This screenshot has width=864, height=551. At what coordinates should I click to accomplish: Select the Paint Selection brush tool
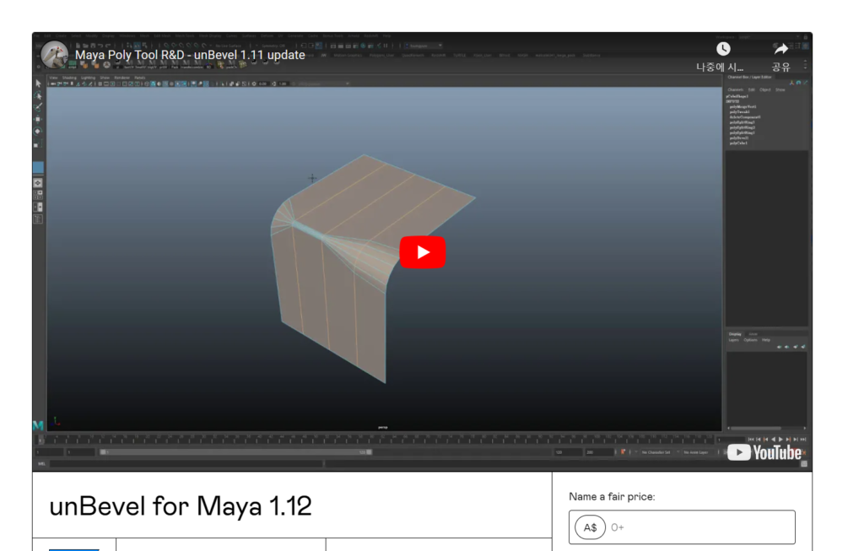pyautogui.click(x=38, y=107)
